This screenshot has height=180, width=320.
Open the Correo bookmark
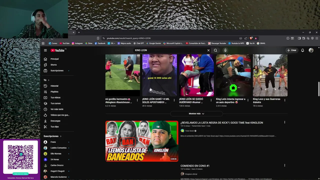click(53, 43)
